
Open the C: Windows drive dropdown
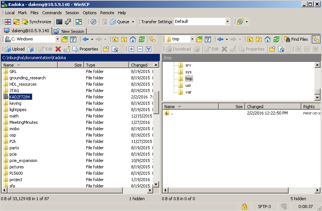click(x=57, y=39)
